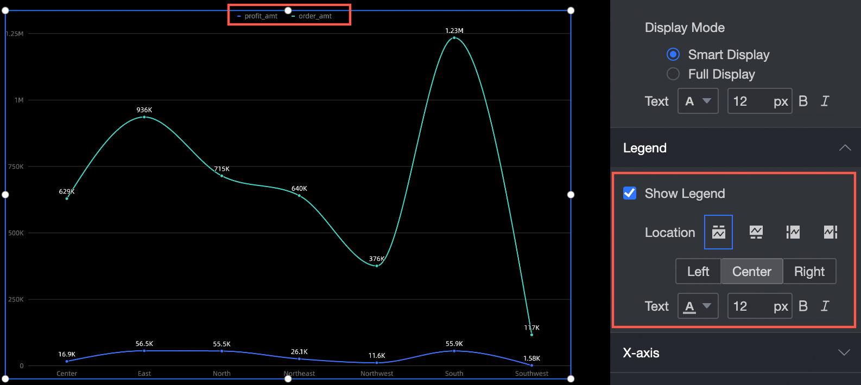Screen dimensions: 861x385
Task: Set legend location to right icon
Action: 831,232
